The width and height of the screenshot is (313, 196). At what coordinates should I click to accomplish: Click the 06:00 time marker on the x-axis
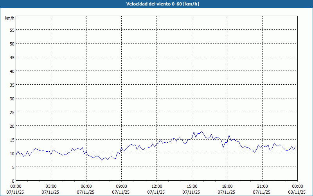click(86, 186)
